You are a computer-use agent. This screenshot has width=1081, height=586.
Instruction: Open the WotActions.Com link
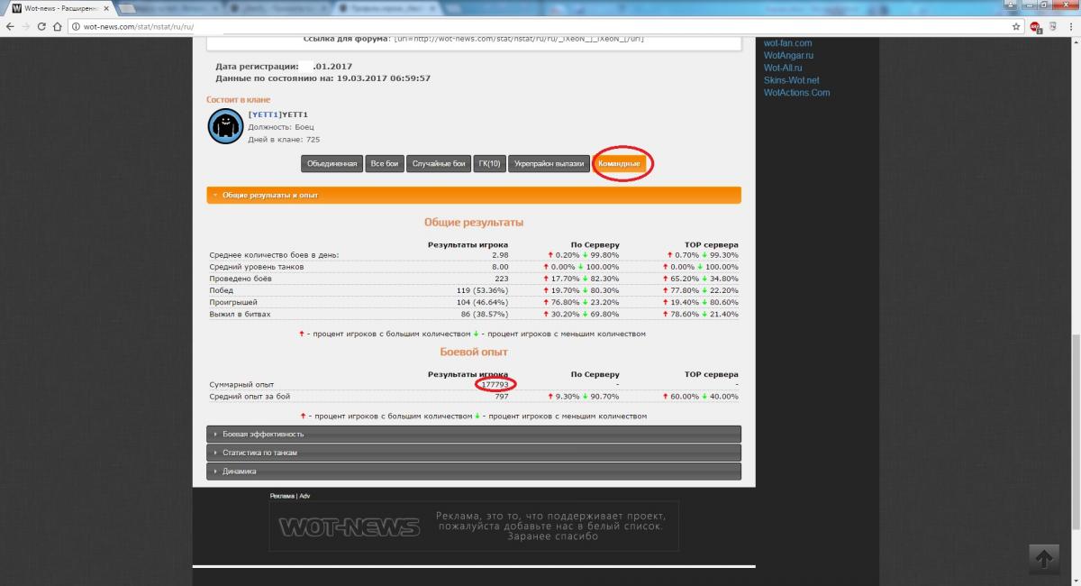796,93
